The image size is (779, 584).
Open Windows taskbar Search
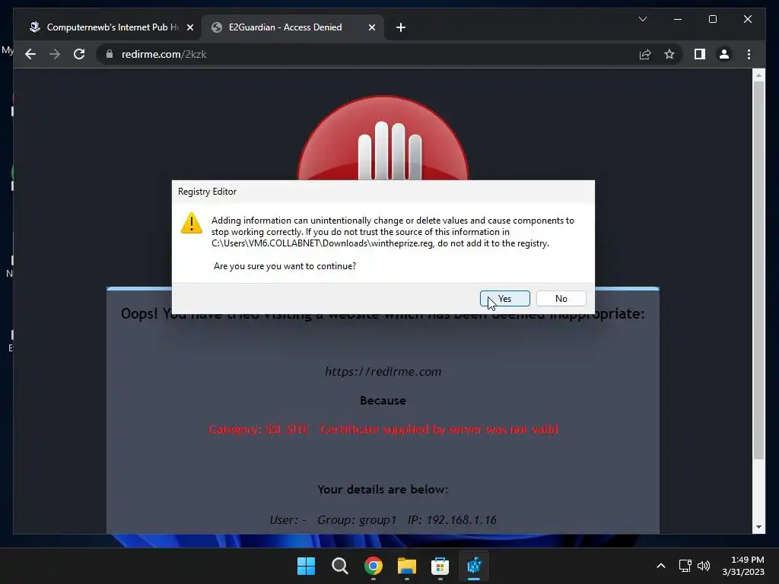[340, 566]
